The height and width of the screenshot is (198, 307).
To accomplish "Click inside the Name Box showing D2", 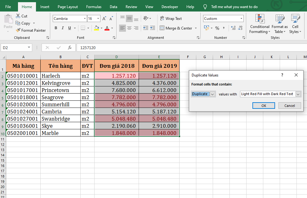I will pos(14,48).
